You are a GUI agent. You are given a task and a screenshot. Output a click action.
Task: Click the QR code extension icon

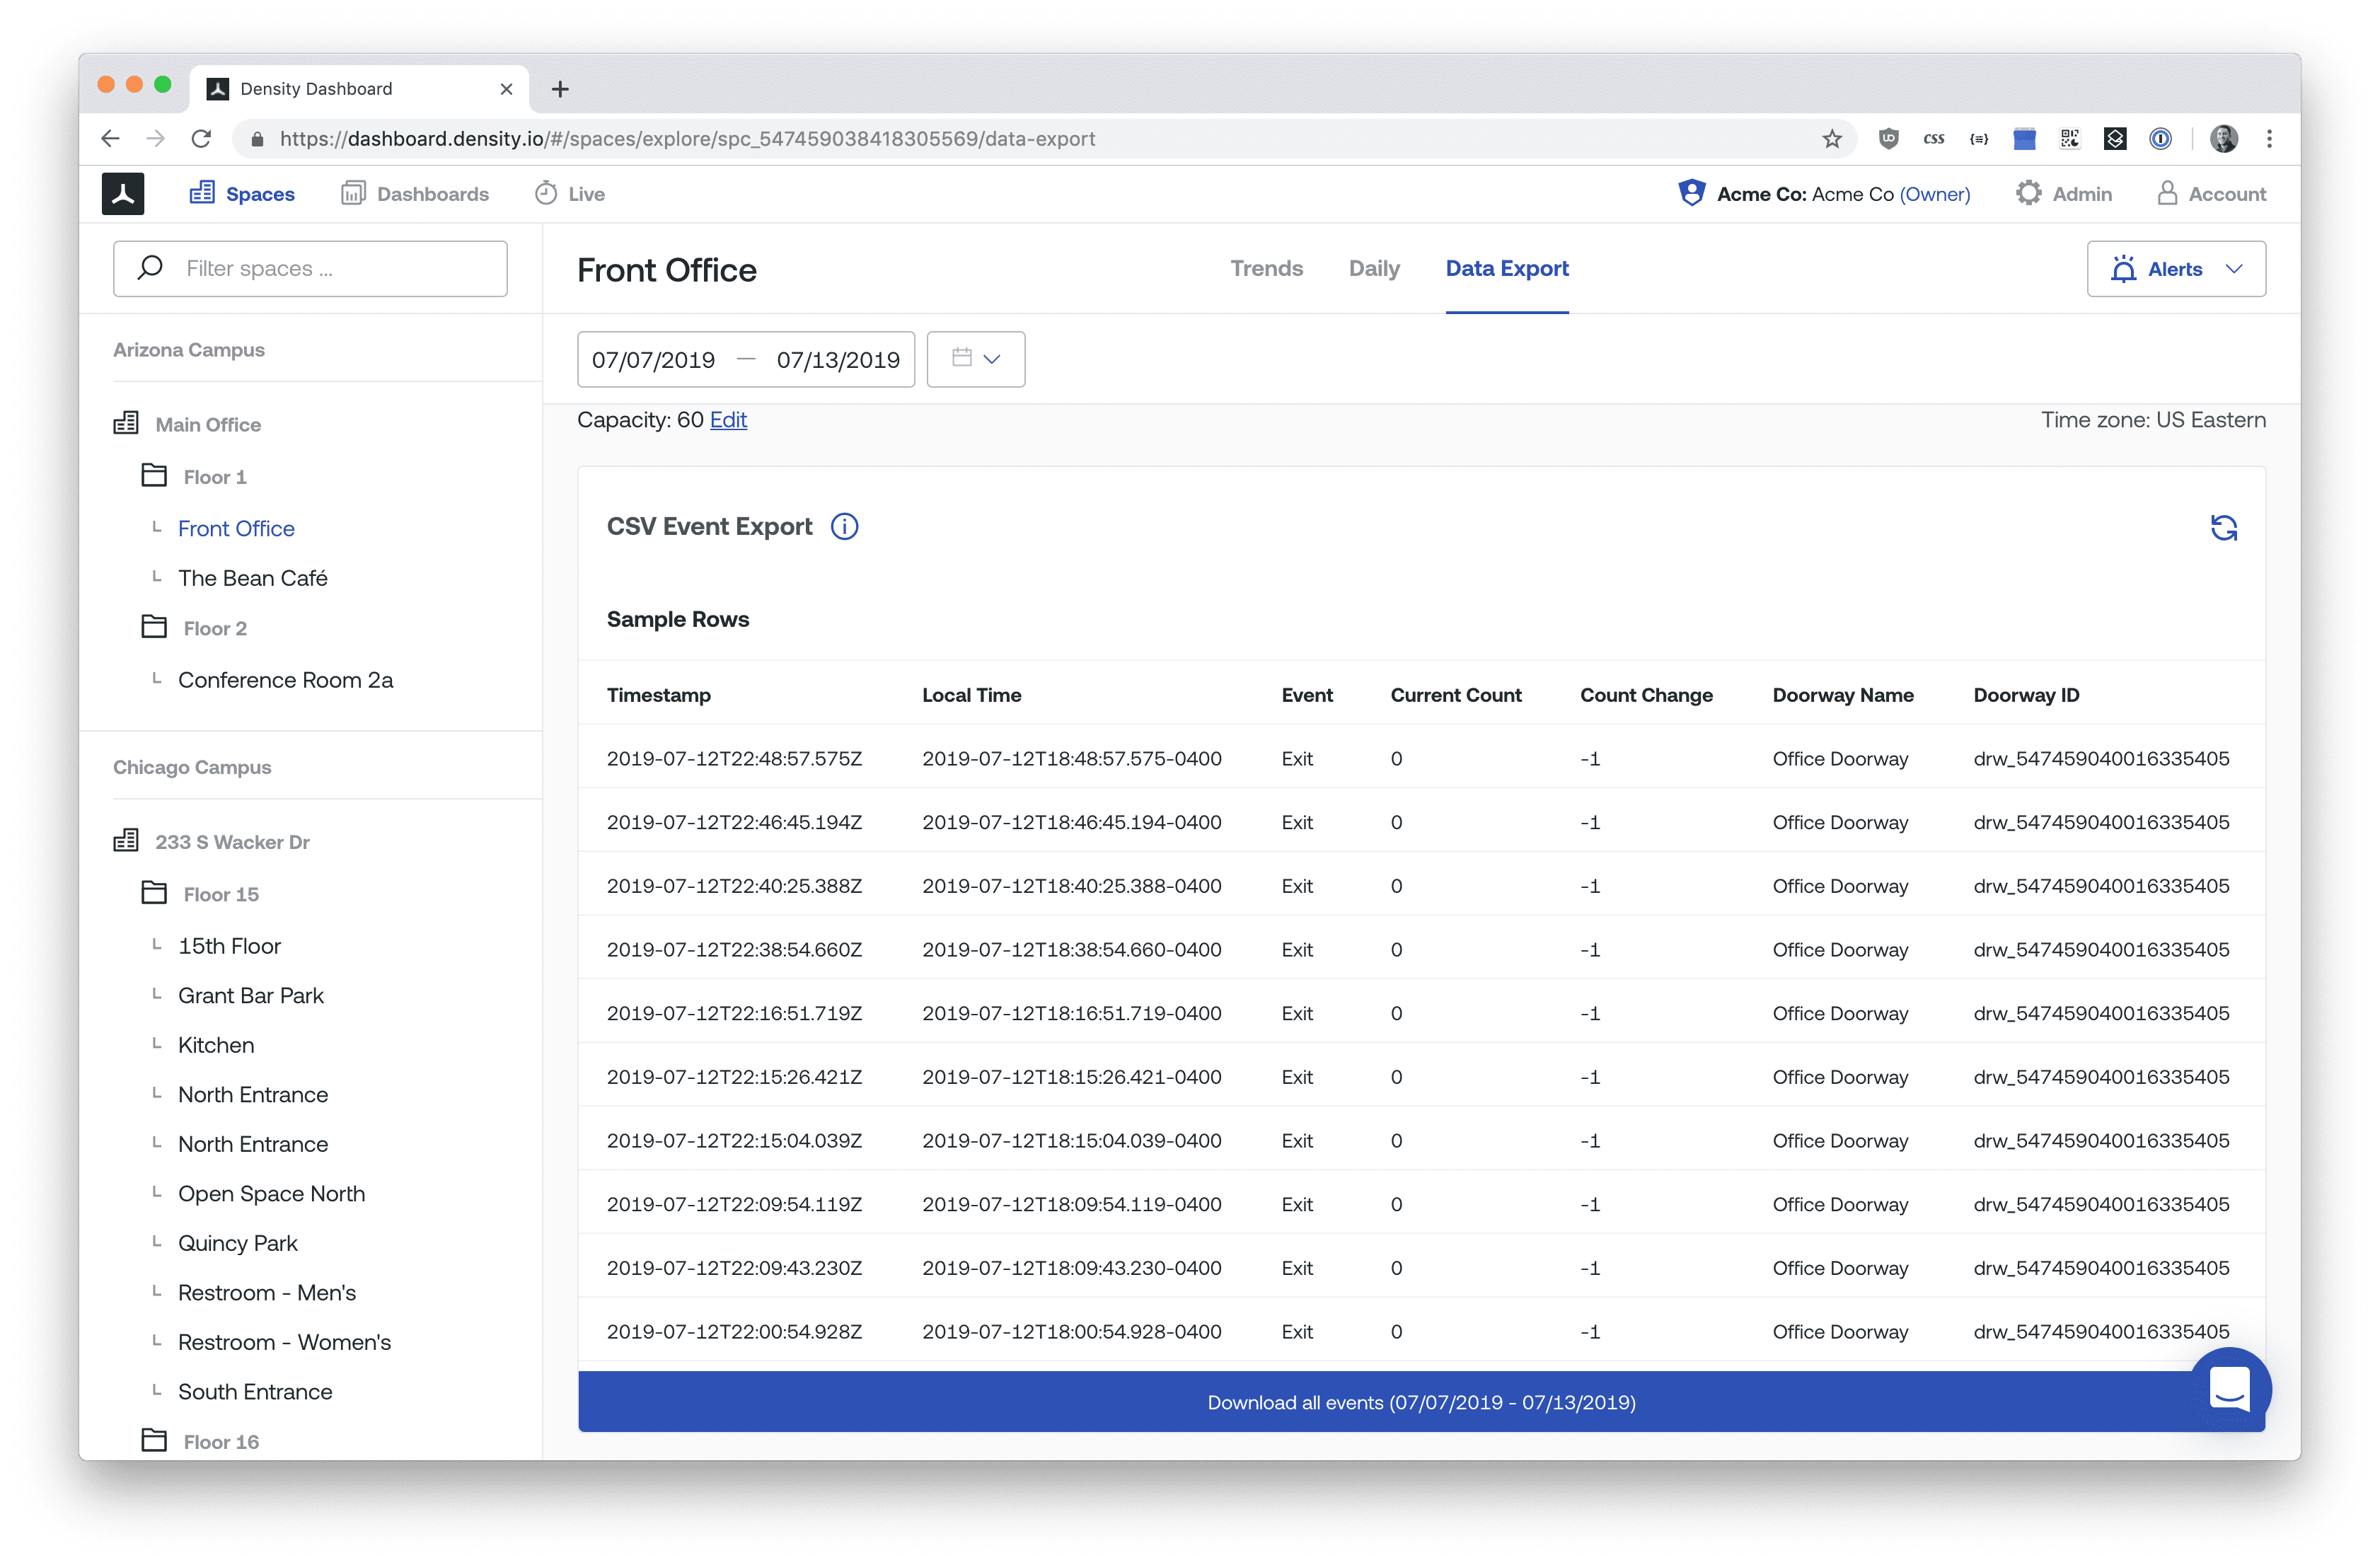2069,139
